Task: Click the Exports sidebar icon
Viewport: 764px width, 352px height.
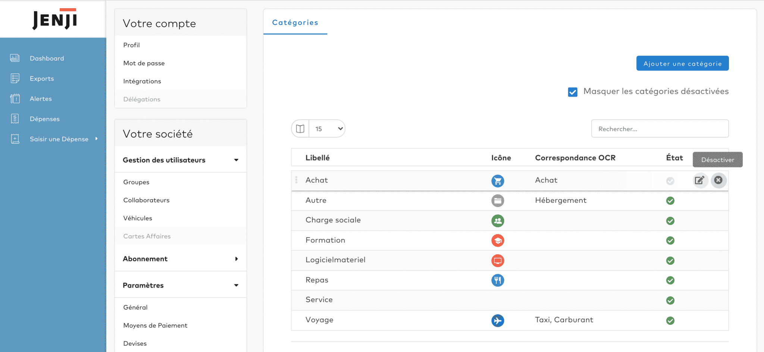Action: pyautogui.click(x=15, y=78)
